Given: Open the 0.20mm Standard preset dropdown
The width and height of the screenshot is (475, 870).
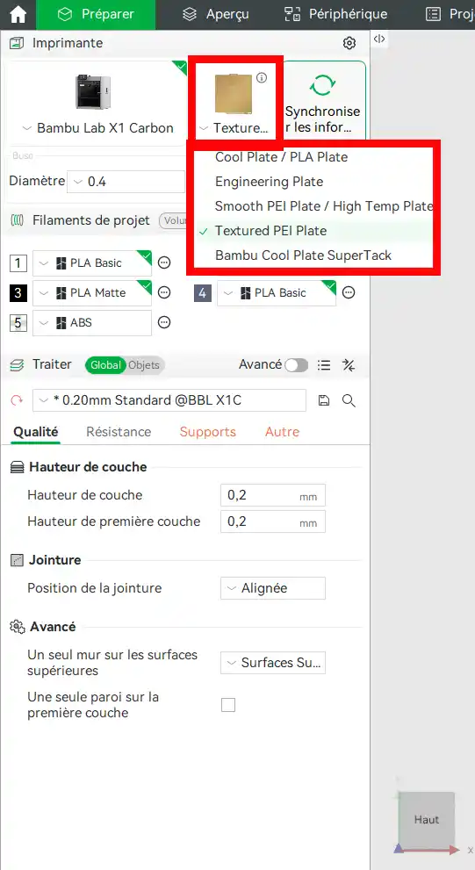Looking at the screenshot, I should [169, 400].
